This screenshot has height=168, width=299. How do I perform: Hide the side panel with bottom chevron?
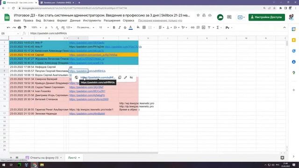pos(294,156)
